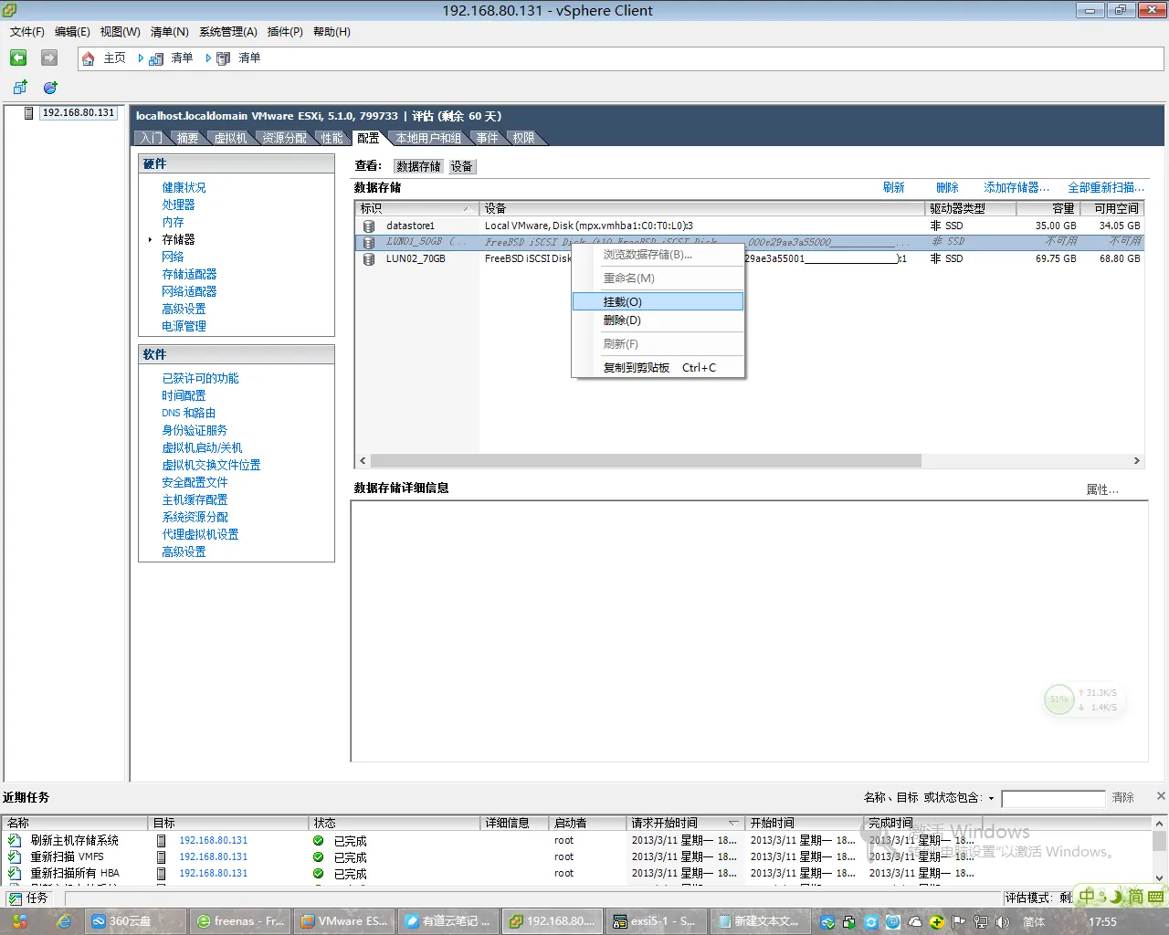The width and height of the screenshot is (1169, 935).
Task: Open 安全配置文件 settings
Action: pos(195,482)
